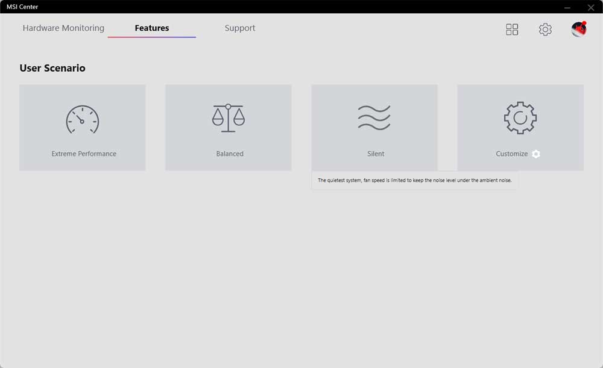Open the apps grid icon in header
This screenshot has height=368, width=603.
pyautogui.click(x=512, y=29)
